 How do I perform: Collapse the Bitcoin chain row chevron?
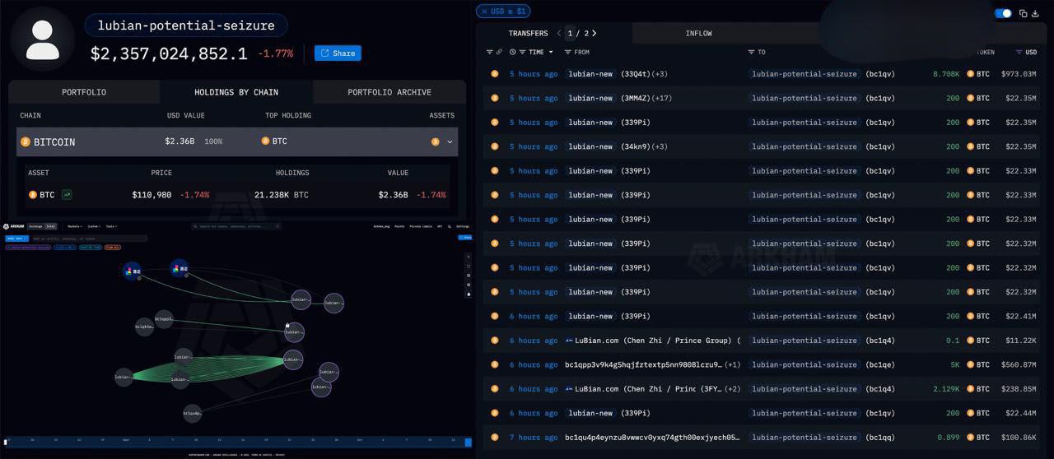coord(450,141)
